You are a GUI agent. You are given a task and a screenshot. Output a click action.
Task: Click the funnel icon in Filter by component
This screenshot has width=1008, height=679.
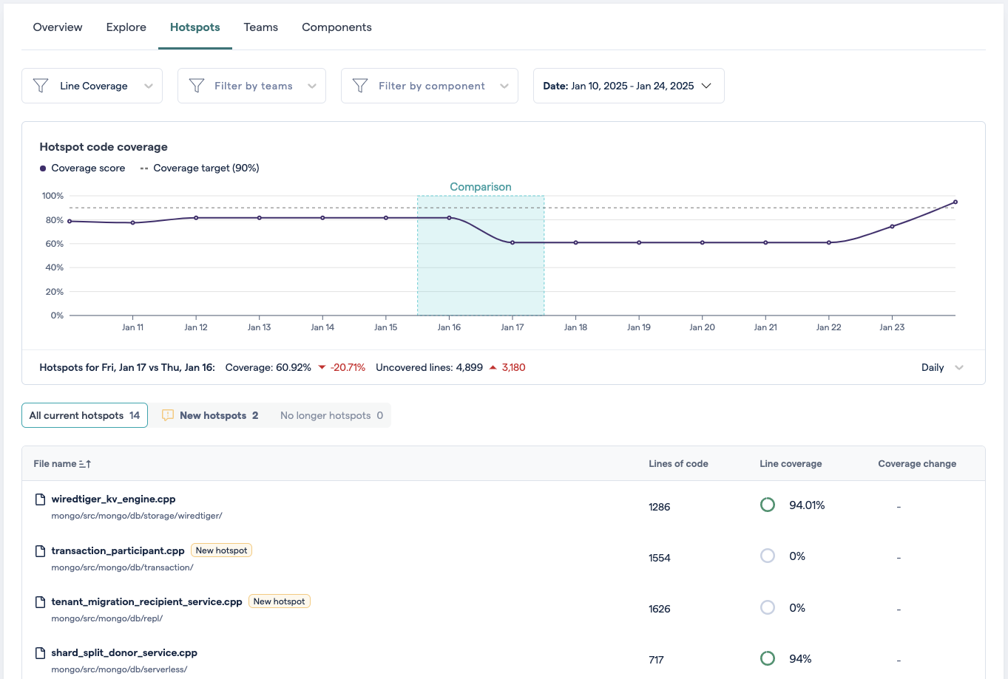pyautogui.click(x=360, y=86)
